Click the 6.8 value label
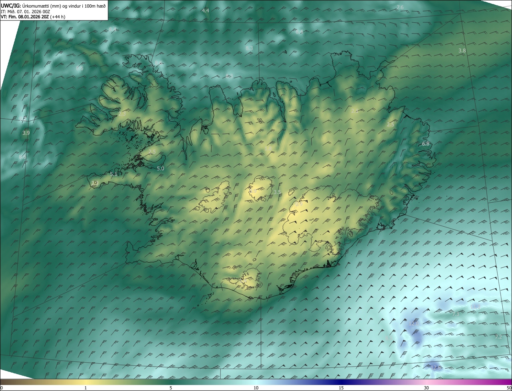This screenshot has height=391, width=512. [x=426, y=144]
